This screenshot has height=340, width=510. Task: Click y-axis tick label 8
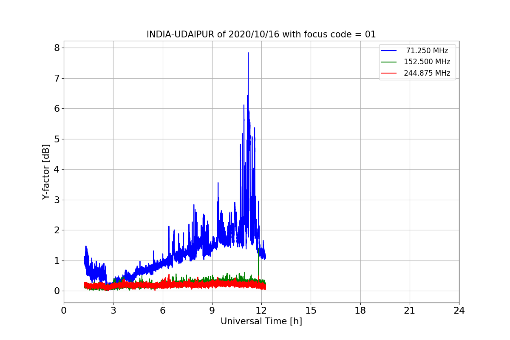56,48
